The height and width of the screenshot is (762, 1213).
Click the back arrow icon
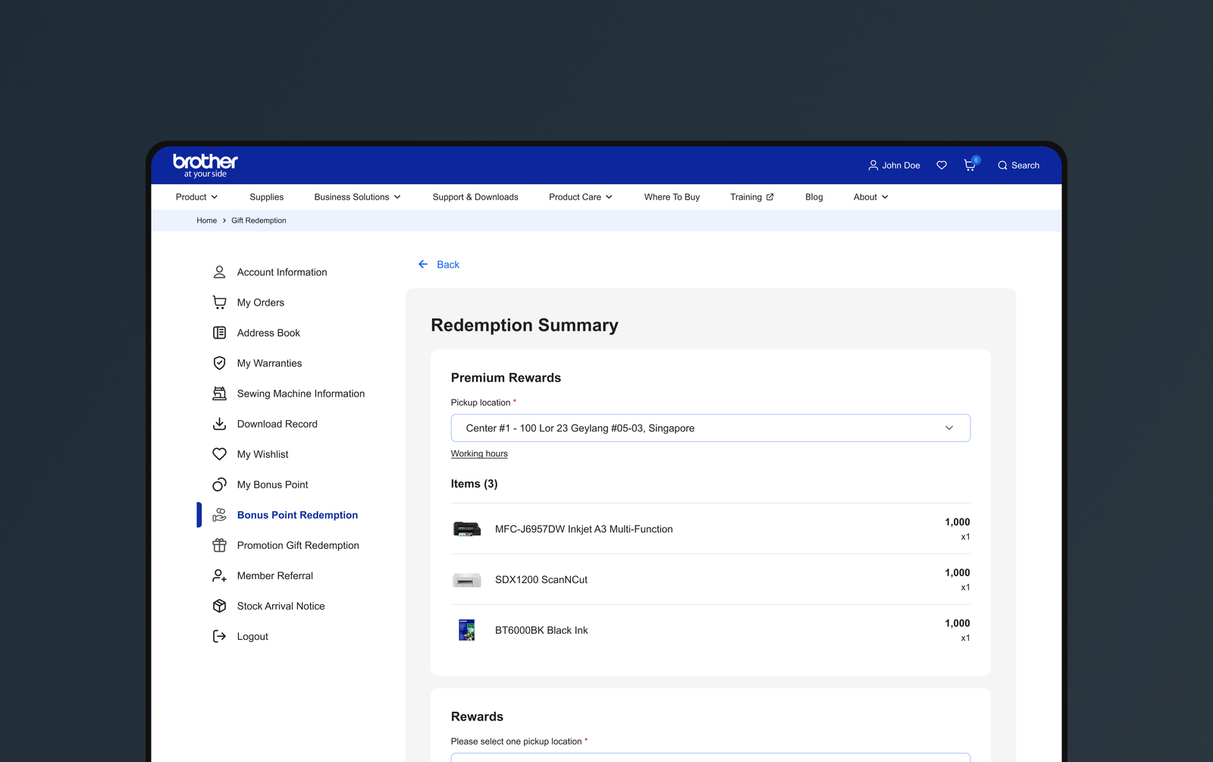423,265
